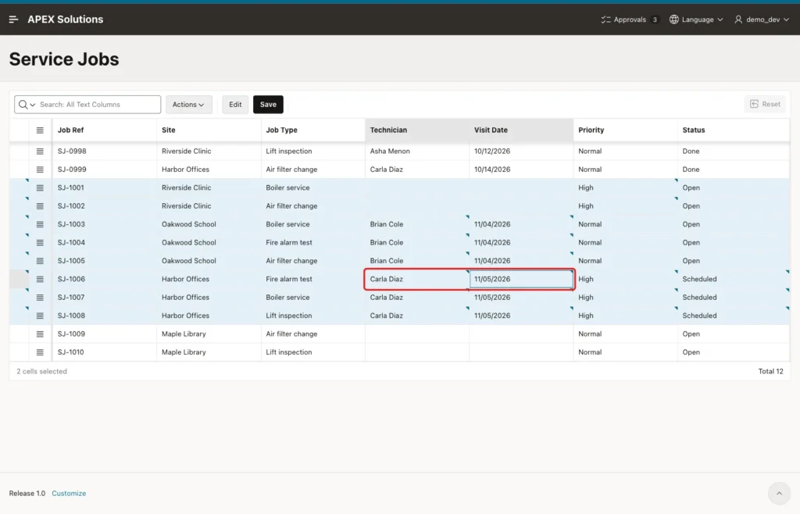This screenshot has width=800, height=514.
Task: Click the Status column header
Action: [x=734, y=130]
